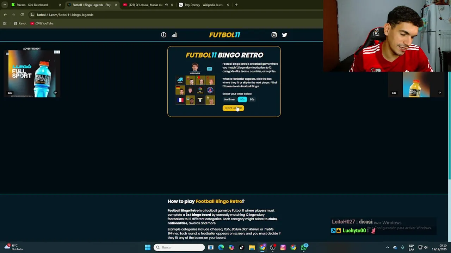
Task: Open the Full Sport advertisement on left
Action: point(32,73)
